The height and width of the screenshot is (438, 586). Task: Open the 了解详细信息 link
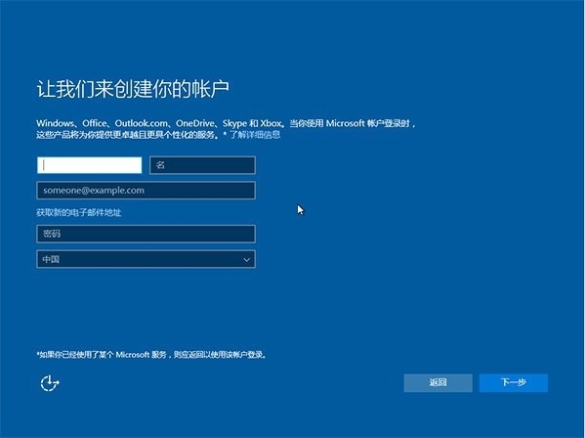(255, 134)
